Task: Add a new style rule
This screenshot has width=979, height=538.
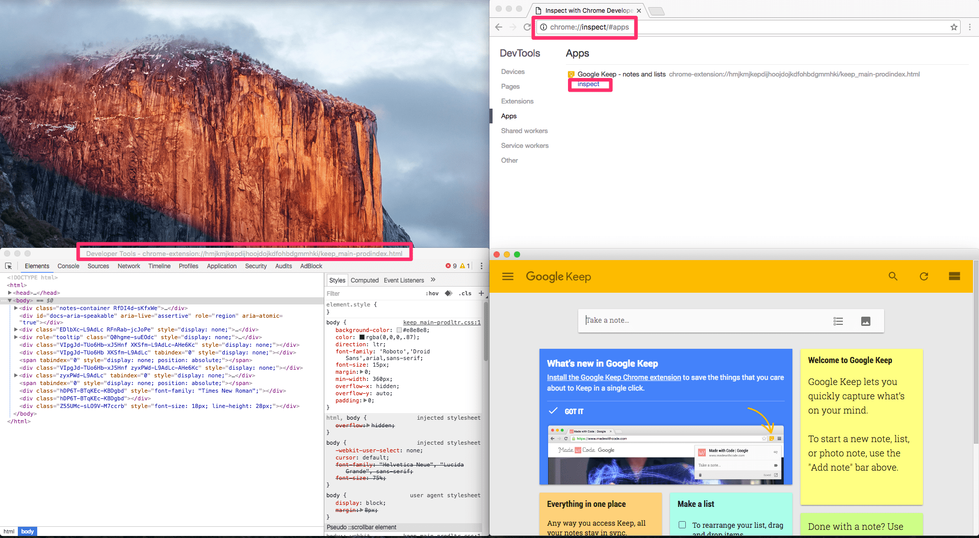Action: point(481,293)
